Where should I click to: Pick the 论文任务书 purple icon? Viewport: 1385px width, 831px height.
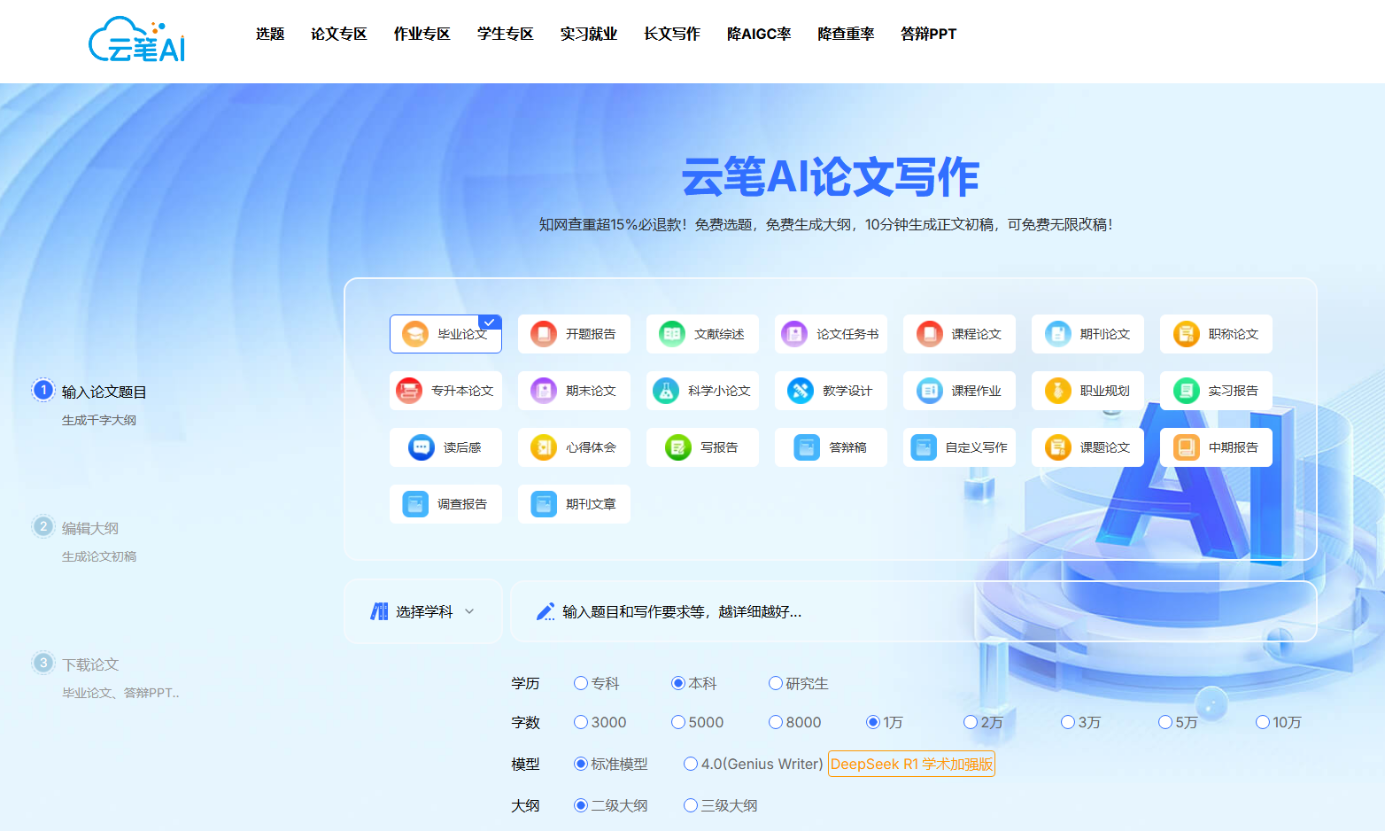[x=794, y=334]
